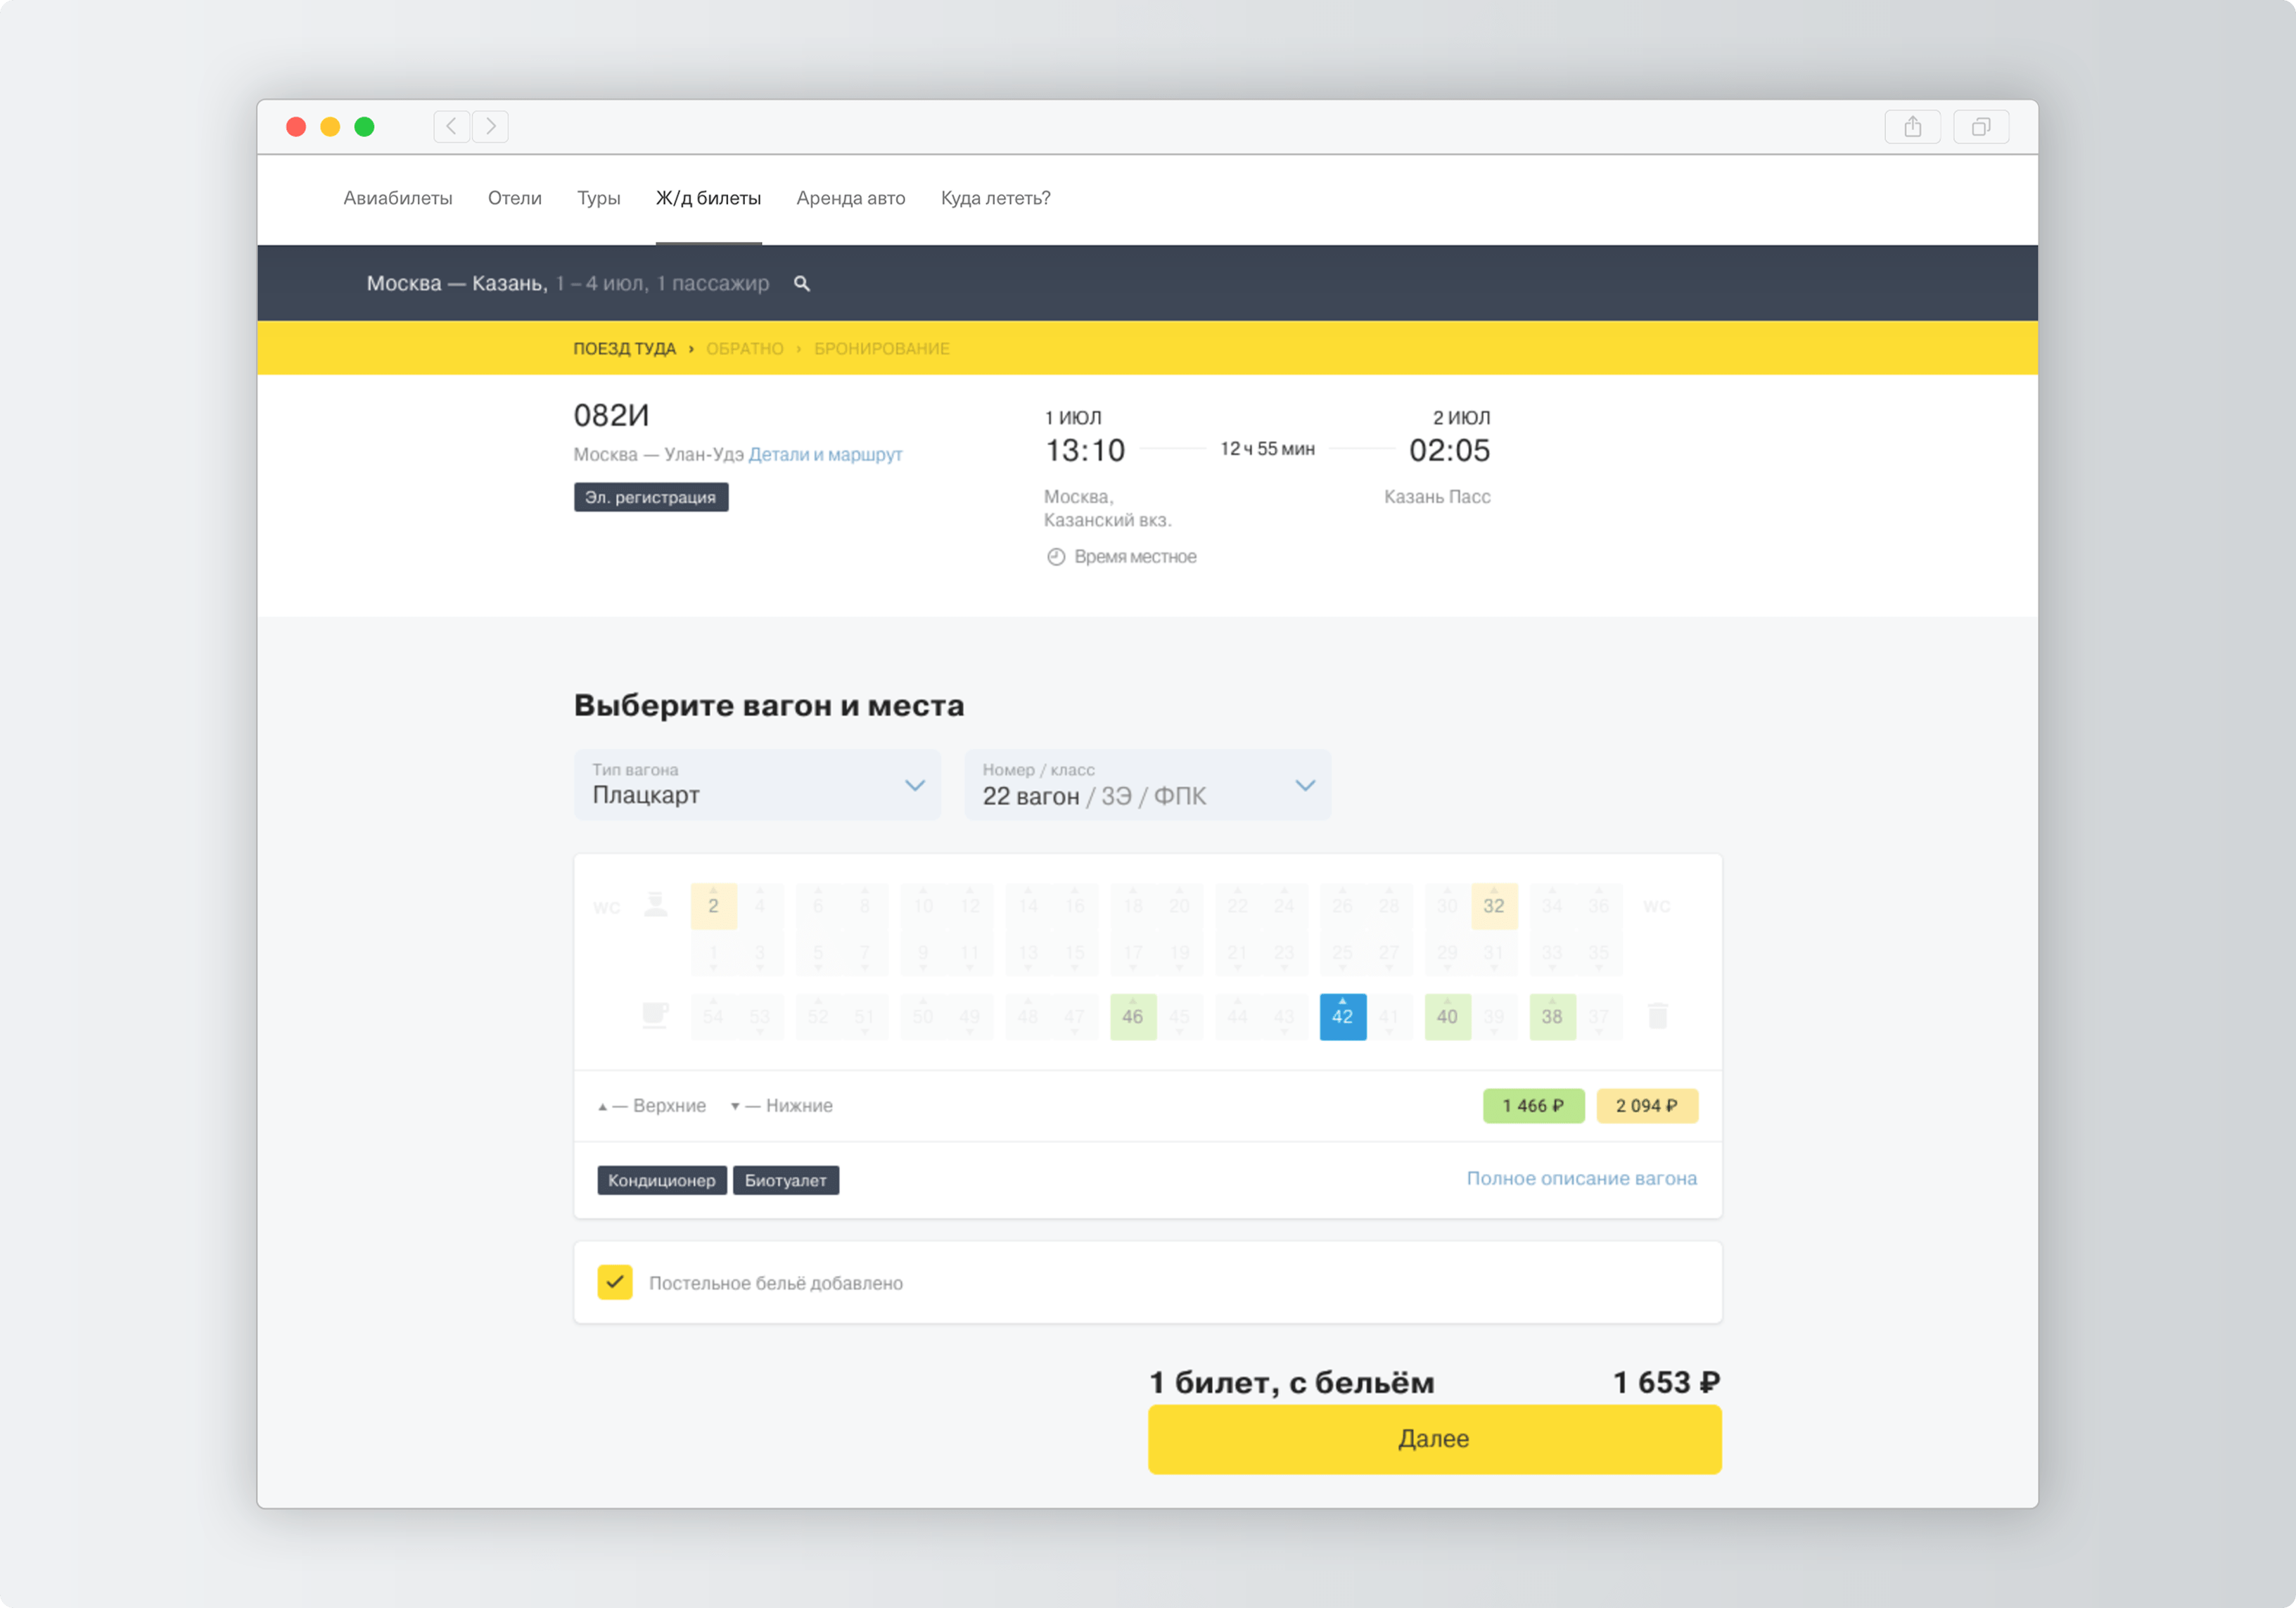Image resolution: width=2296 pixels, height=1608 pixels.
Task: Open the Номер / класс 22 вагон dropdown
Action: pyautogui.click(x=1147, y=785)
